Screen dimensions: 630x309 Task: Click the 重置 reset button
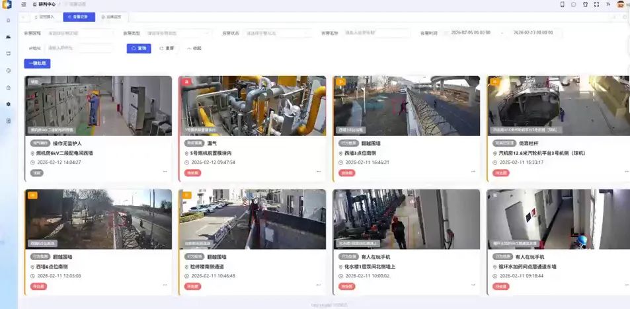pos(167,48)
